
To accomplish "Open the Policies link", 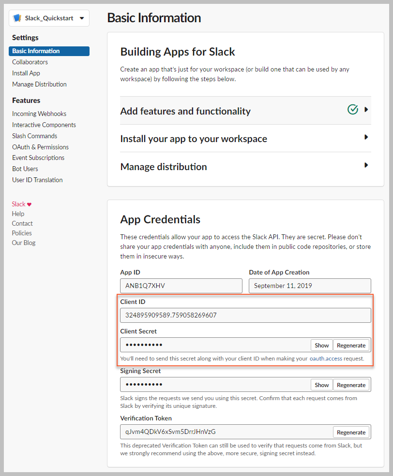I will point(22,233).
